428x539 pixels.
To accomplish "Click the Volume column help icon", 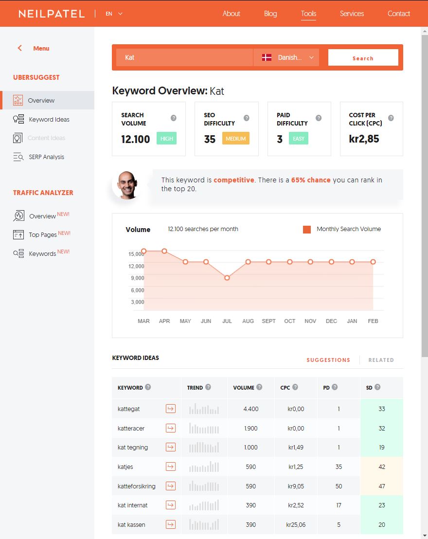I will click(x=259, y=387).
